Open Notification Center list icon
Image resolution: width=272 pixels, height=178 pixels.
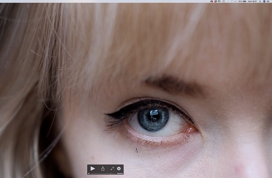tap(268, 2)
